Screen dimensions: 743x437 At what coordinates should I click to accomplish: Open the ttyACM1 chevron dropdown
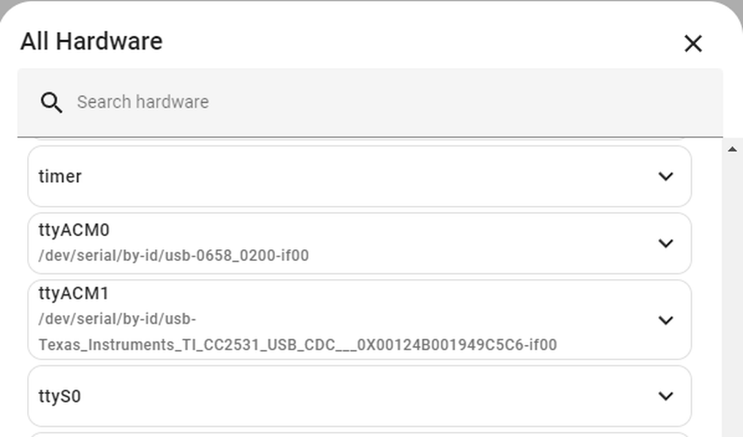[665, 320]
